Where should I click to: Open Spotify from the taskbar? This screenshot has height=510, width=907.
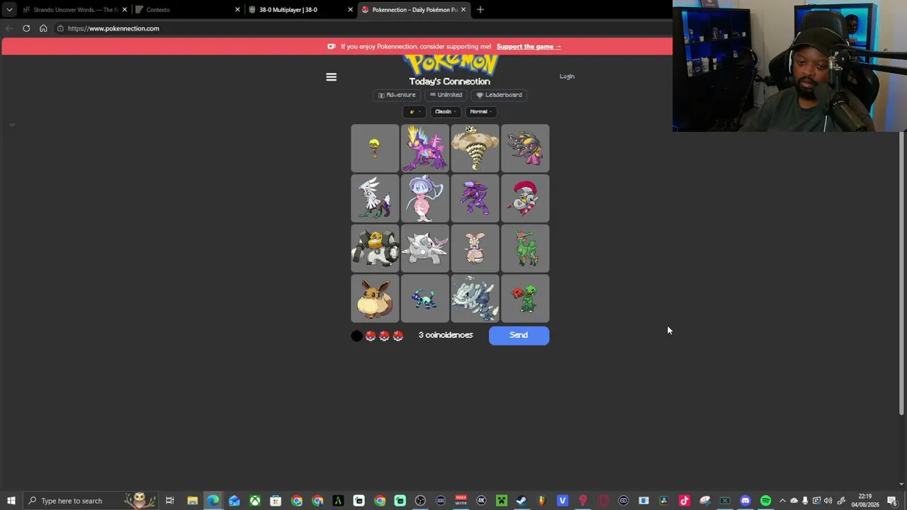click(766, 501)
